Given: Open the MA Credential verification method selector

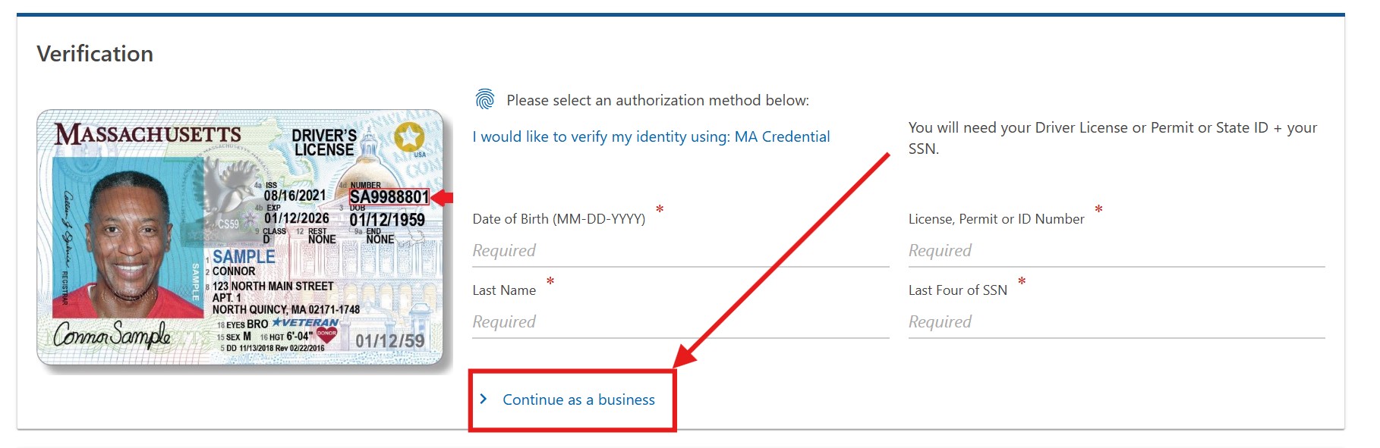Looking at the screenshot, I should point(651,136).
